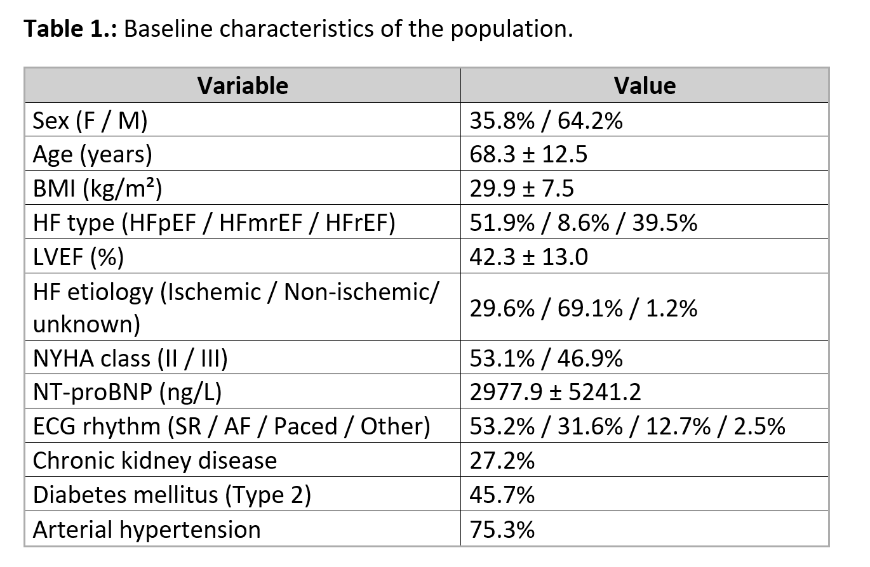Click the "Chronic kidney disease" cell
Viewport: 870px width, 567px height.
(155, 460)
